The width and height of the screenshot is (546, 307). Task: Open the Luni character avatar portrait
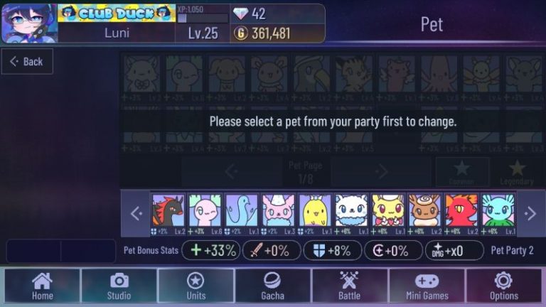tap(29, 23)
